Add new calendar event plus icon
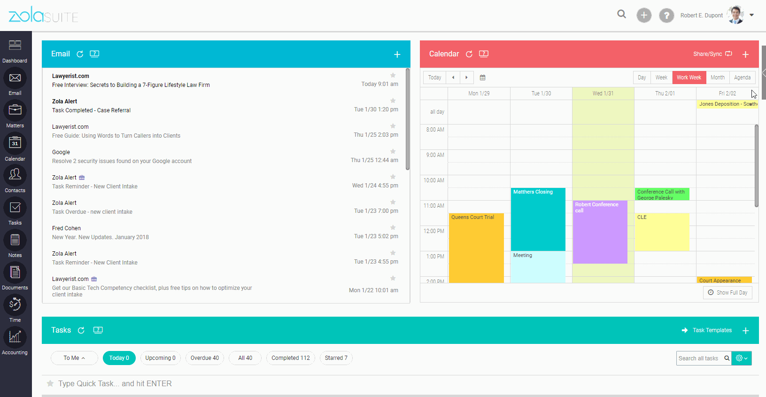This screenshot has height=397, width=766. [x=745, y=54]
